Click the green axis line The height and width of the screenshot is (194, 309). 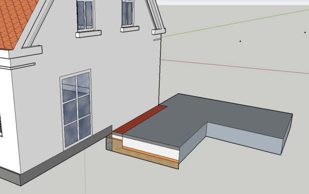(x=234, y=23)
